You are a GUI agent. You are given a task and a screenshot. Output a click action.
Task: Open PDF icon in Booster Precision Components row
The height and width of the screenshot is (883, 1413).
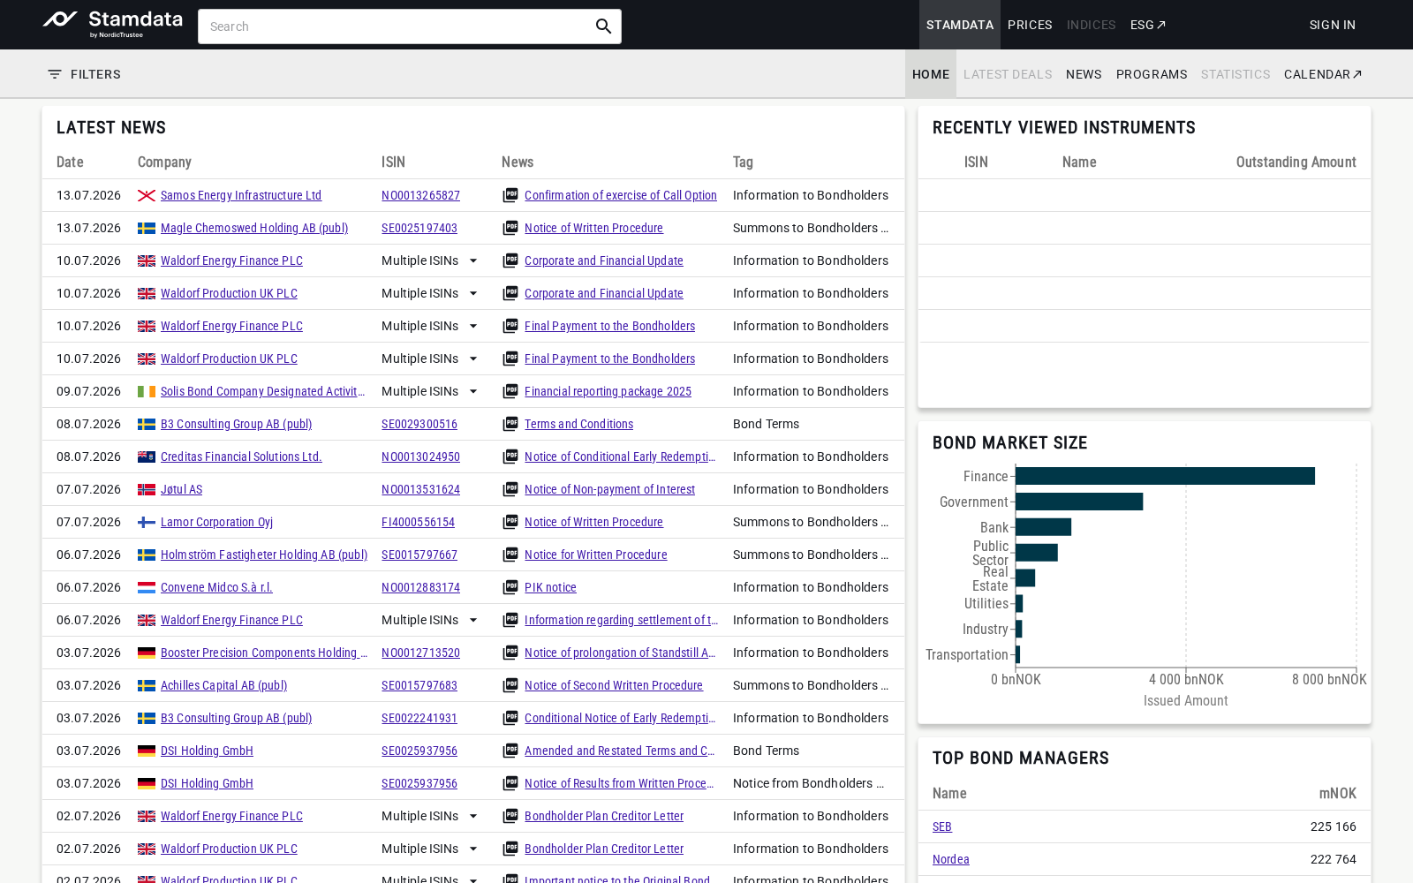click(510, 653)
